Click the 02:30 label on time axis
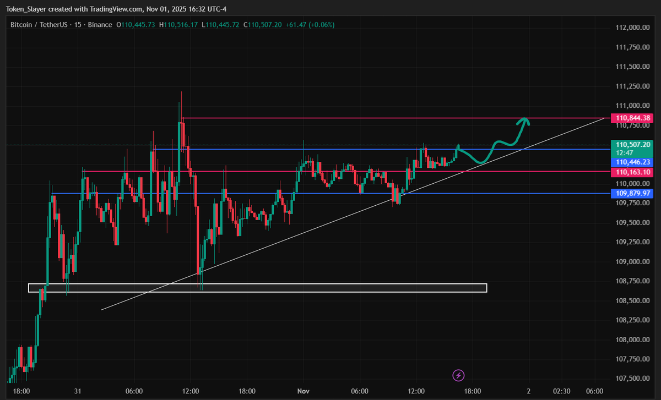The image size is (661, 400). pyautogui.click(x=561, y=391)
